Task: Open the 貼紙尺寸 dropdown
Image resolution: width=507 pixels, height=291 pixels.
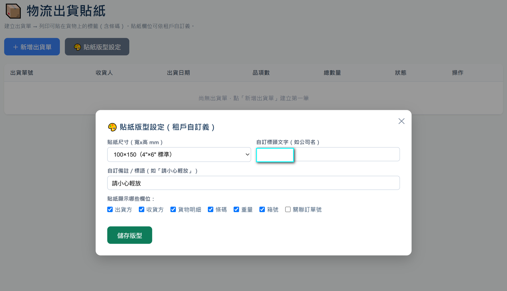Action: coord(179,155)
